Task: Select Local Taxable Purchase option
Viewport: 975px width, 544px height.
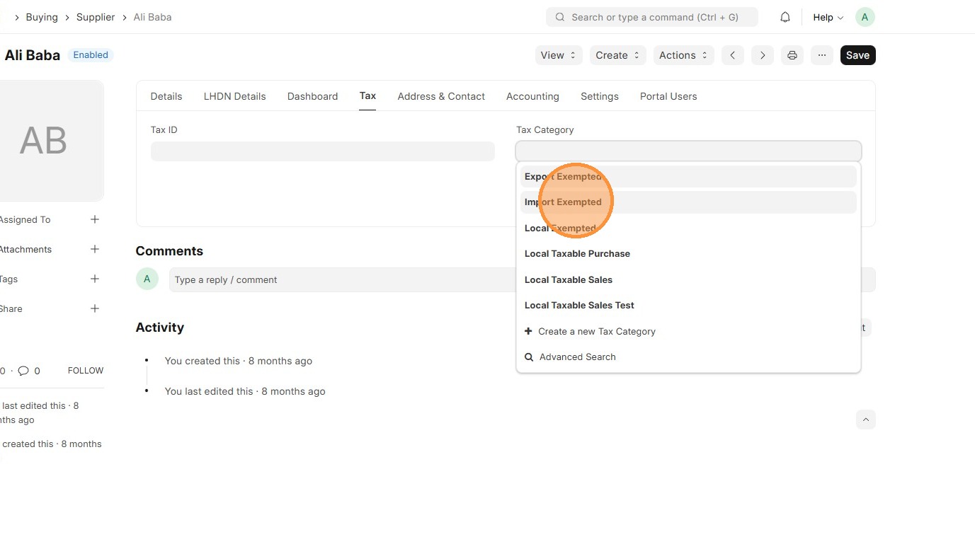Action: tap(688, 254)
